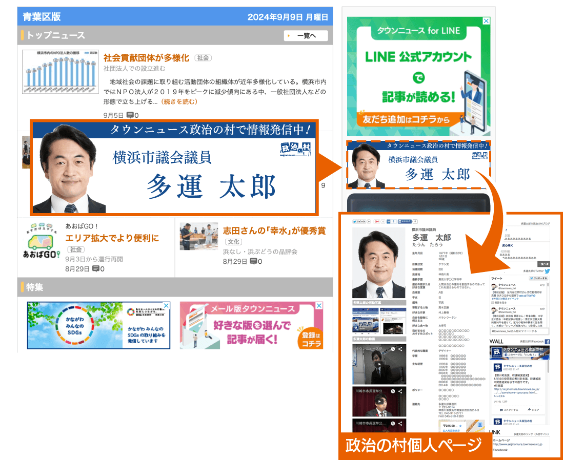Open the 社会貢献団体が多様化 headline

tap(146, 57)
